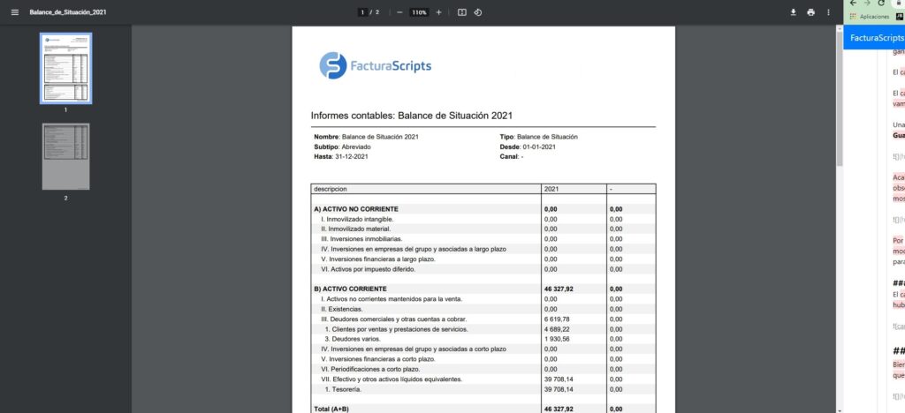Click the FacturaScripts logo in document
905x413 pixels.
375,66
